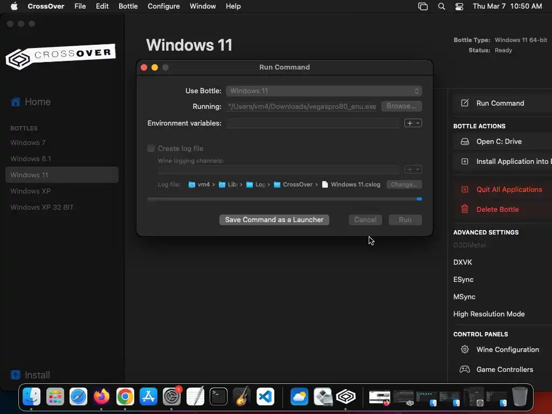This screenshot has width=552, height=414.
Task: Click the CrossOver icon in the Dock
Action: 346,397
